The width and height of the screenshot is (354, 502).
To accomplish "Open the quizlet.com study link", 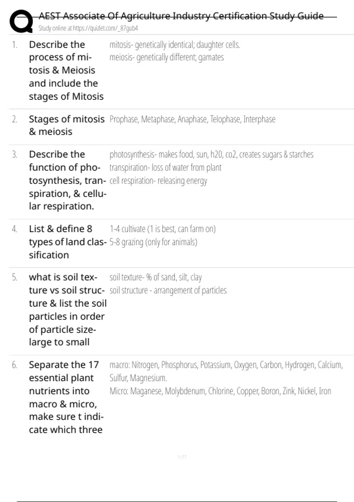I will tap(88, 28).
